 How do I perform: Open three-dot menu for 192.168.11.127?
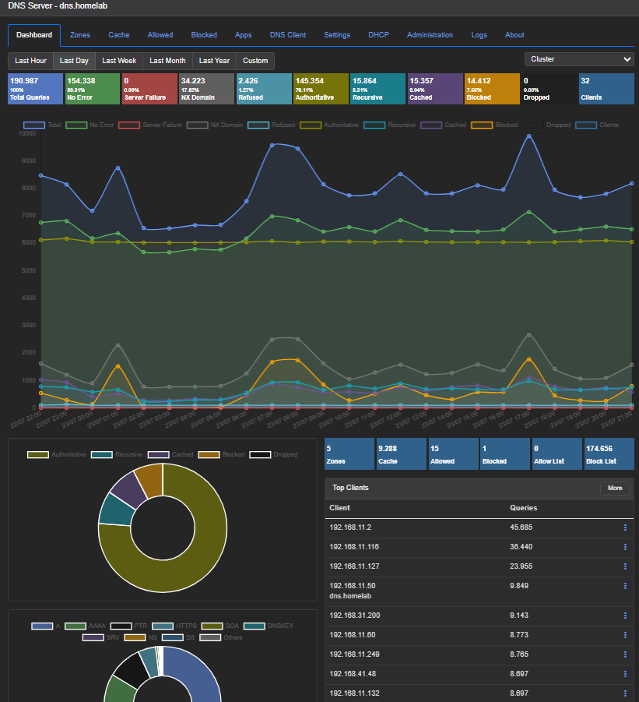click(625, 566)
